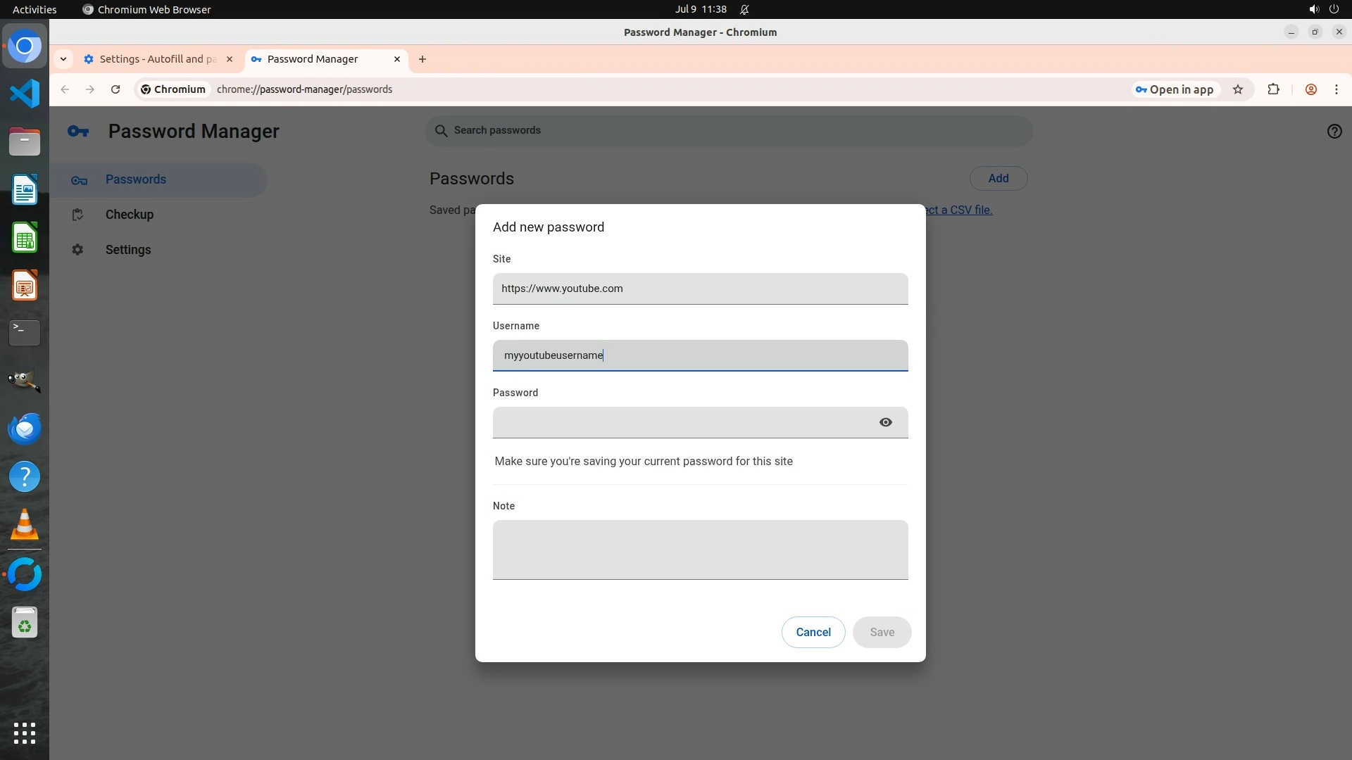Toggle password visibility eye icon
Screen dimensions: 1352x760
click(885, 422)
